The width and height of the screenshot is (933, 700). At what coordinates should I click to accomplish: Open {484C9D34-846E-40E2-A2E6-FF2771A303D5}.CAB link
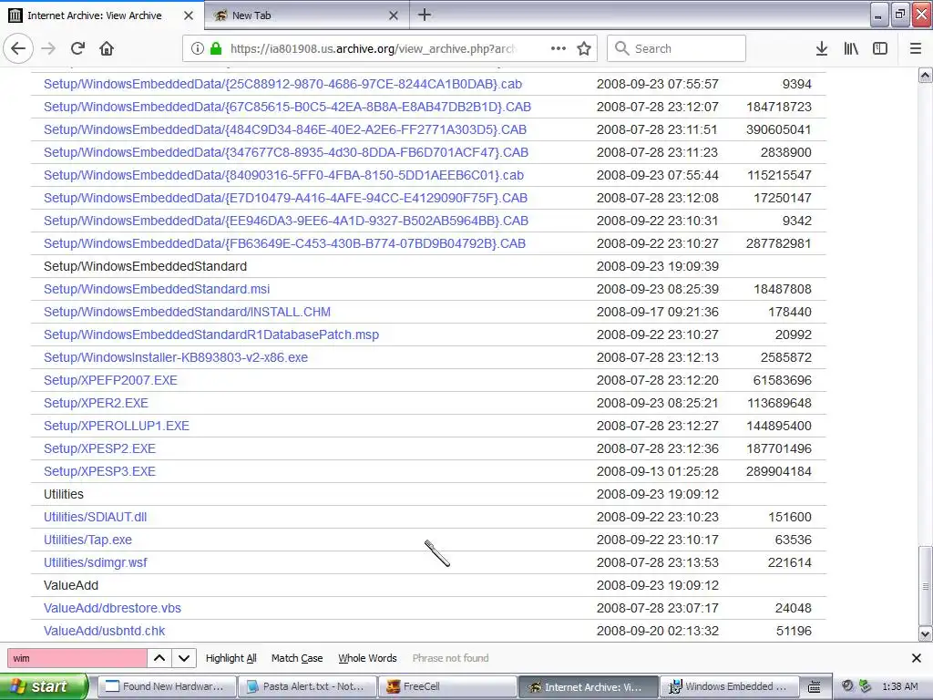[x=285, y=129]
